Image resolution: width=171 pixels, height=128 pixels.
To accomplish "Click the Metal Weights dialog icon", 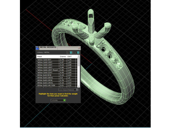I will coord(37,48).
